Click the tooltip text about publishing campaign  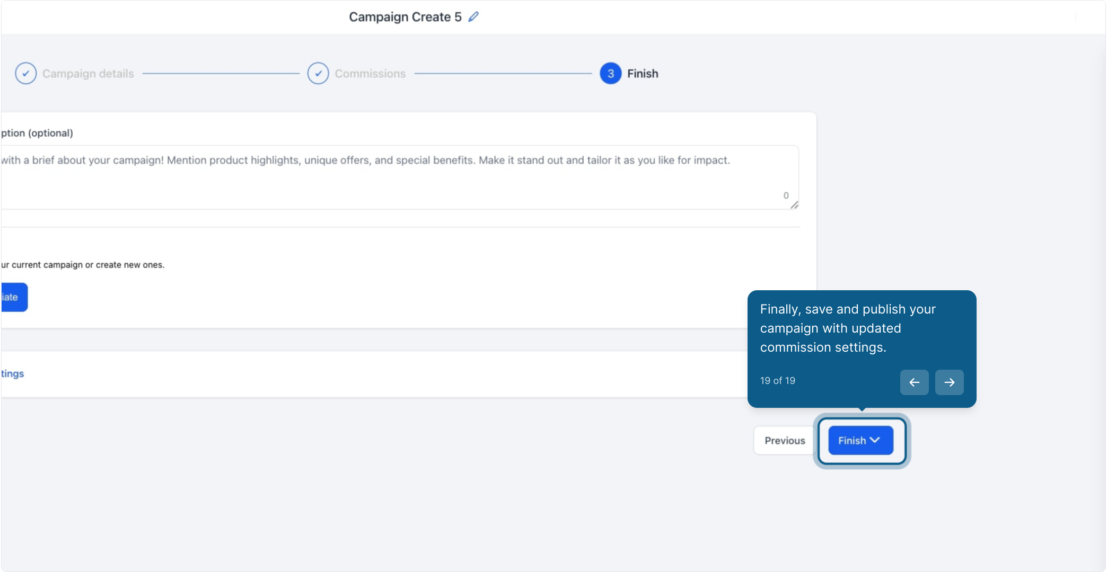(x=848, y=328)
